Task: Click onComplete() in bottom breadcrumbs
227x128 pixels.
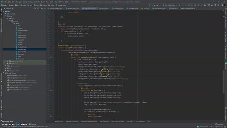Action: (104, 122)
